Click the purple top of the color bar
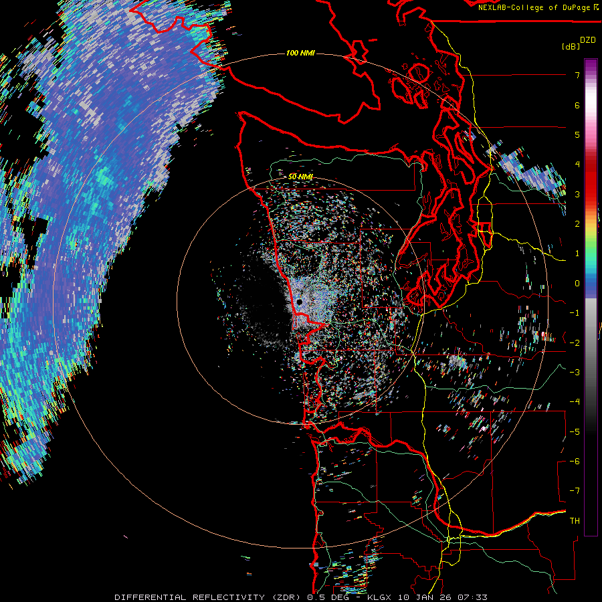602x602 pixels. click(591, 66)
